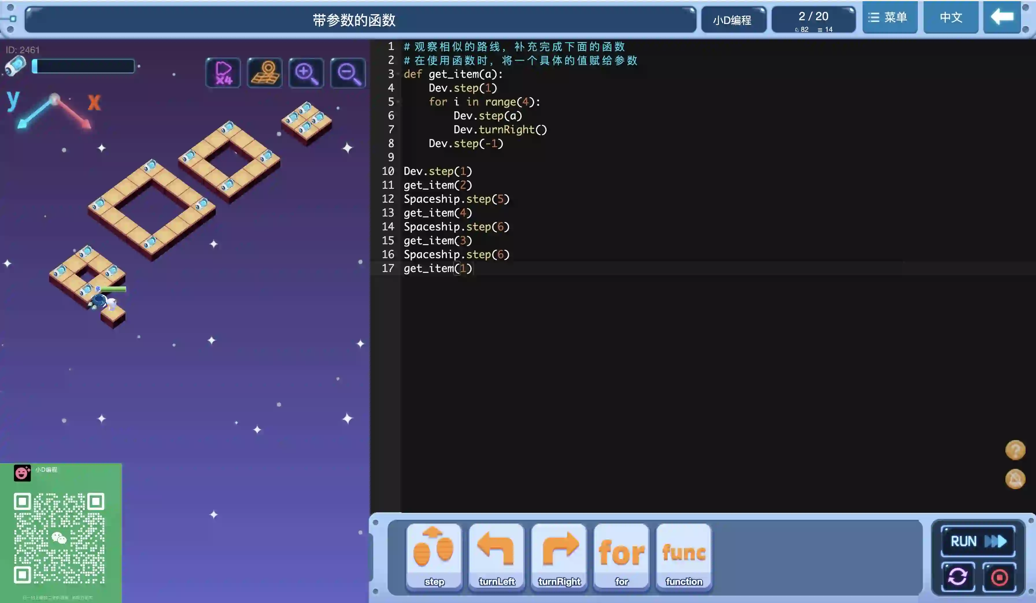Click the map location view icon
This screenshot has height=603, width=1036.
point(265,73)
